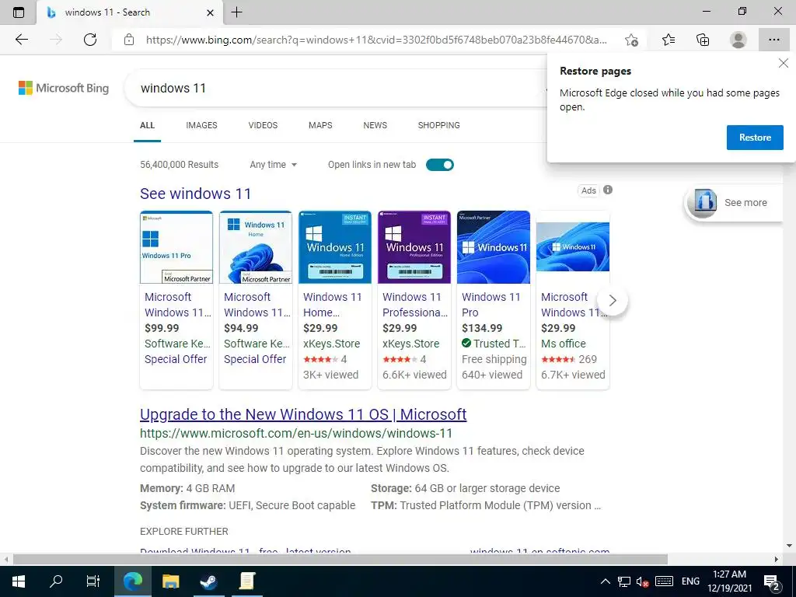The width and height of the screenshot is (796, 597).
Task: Open the user profile icon
Action: point(738,40)
